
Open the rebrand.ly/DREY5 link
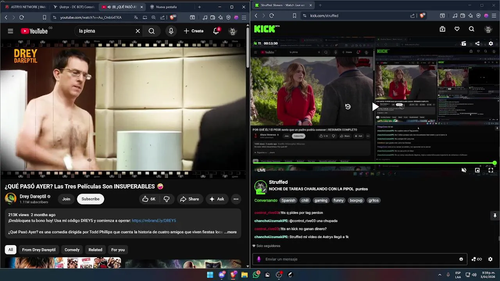pos(154,221)
